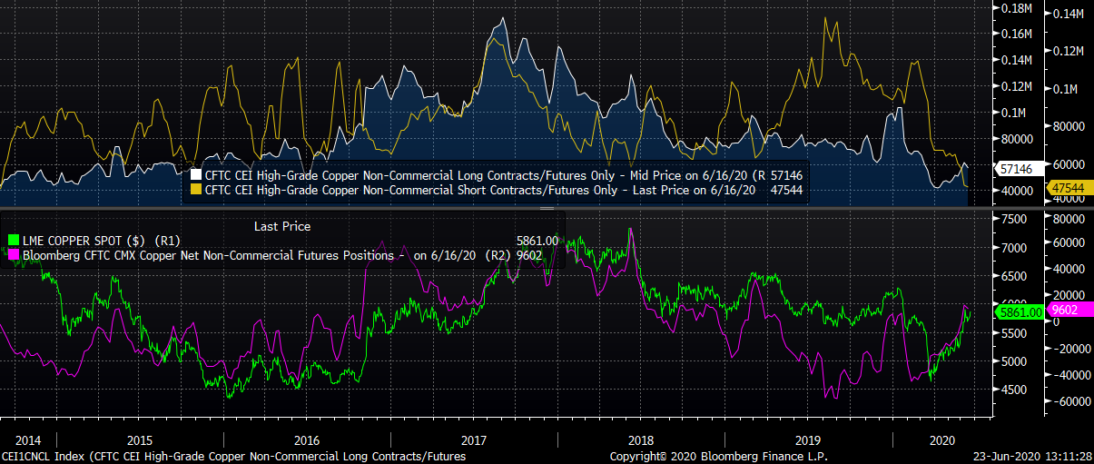This screenshot has width=1094, height=464.
Task: Select the Non-Commercial Short Contracts legend text
Action: [472, 191]
